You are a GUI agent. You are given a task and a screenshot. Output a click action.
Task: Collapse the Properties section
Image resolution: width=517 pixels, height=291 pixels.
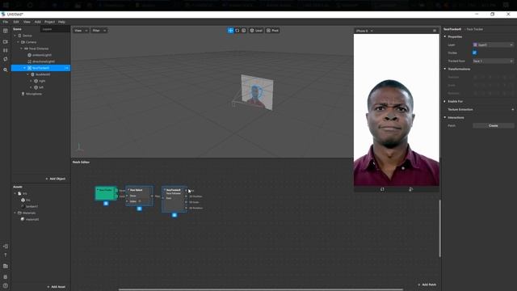(x=445, y=36)
